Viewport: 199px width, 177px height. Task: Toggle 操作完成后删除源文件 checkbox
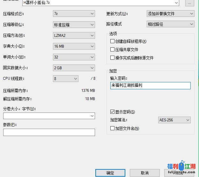coord(112,58)
